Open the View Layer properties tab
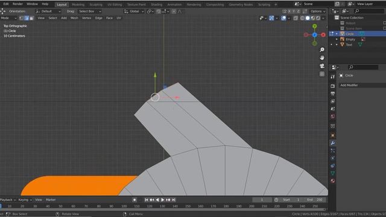The height and width of the screenshot is (217, 386). click(x=332, y=101)
